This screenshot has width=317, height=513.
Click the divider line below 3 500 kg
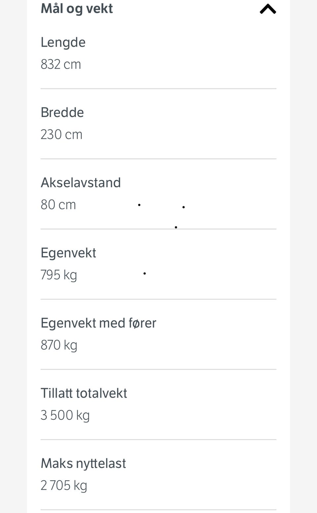click(x=158, y=440)
